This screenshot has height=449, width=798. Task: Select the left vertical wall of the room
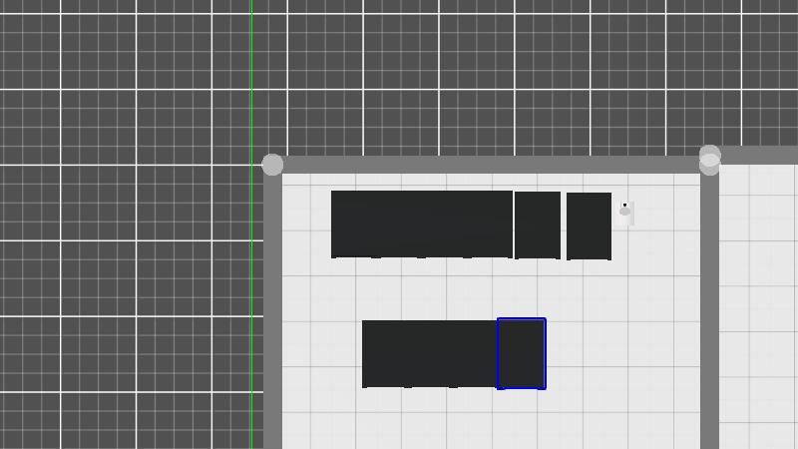pos(272,319)
